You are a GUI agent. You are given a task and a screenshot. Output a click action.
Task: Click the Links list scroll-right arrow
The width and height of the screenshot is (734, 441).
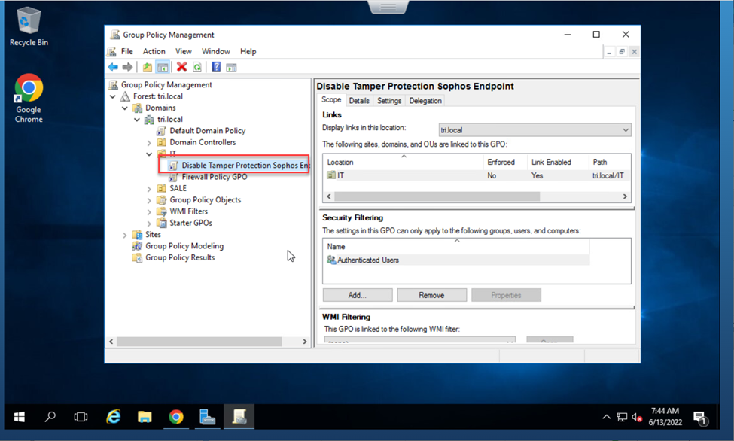[x=625, y=196]
